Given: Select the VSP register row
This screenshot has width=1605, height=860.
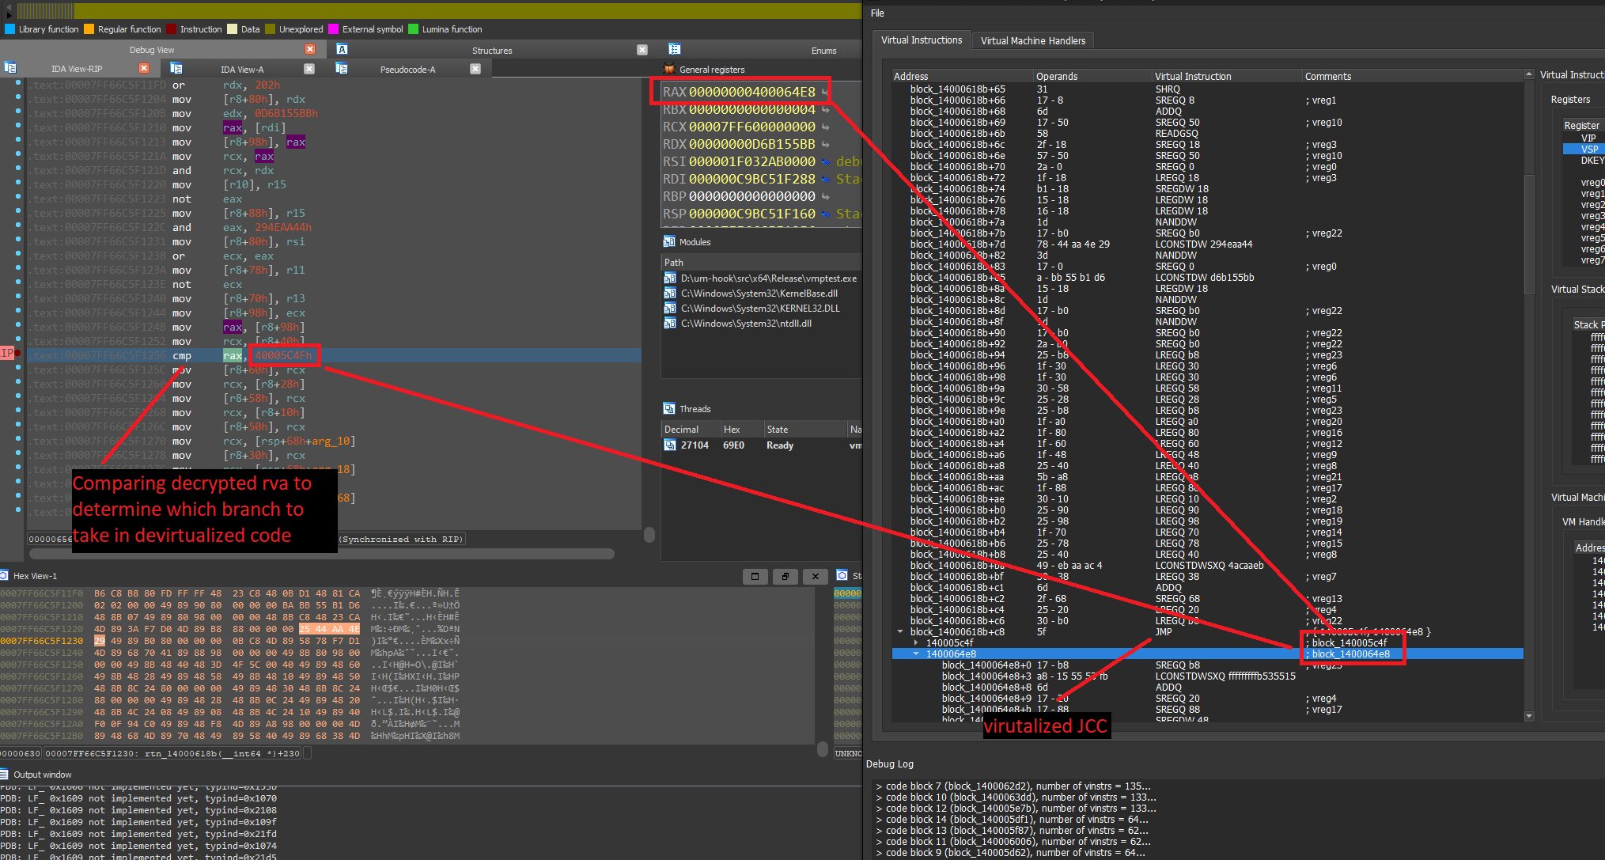Looking at the screenshot, I should [1589, 149].
